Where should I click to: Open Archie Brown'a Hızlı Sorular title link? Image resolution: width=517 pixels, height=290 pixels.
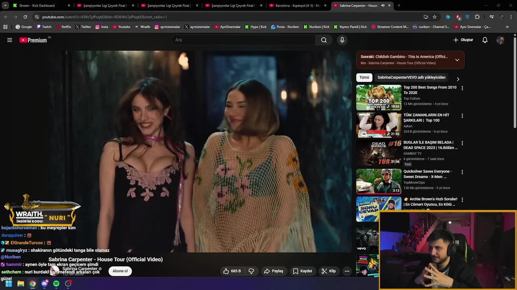coord(430,201)
